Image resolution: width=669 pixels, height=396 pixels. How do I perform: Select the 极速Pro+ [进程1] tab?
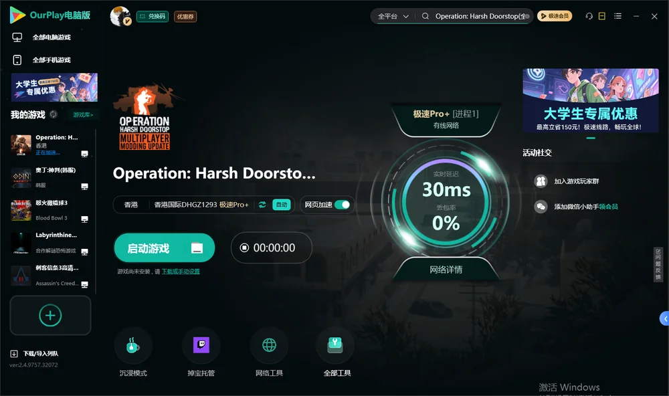tap(446, 119)
